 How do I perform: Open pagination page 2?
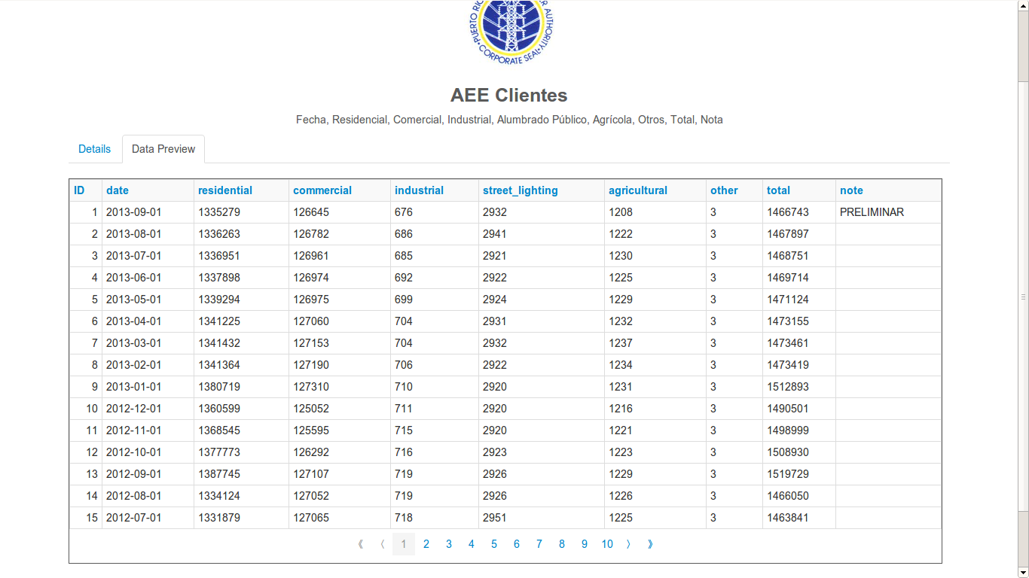point(426,544)
